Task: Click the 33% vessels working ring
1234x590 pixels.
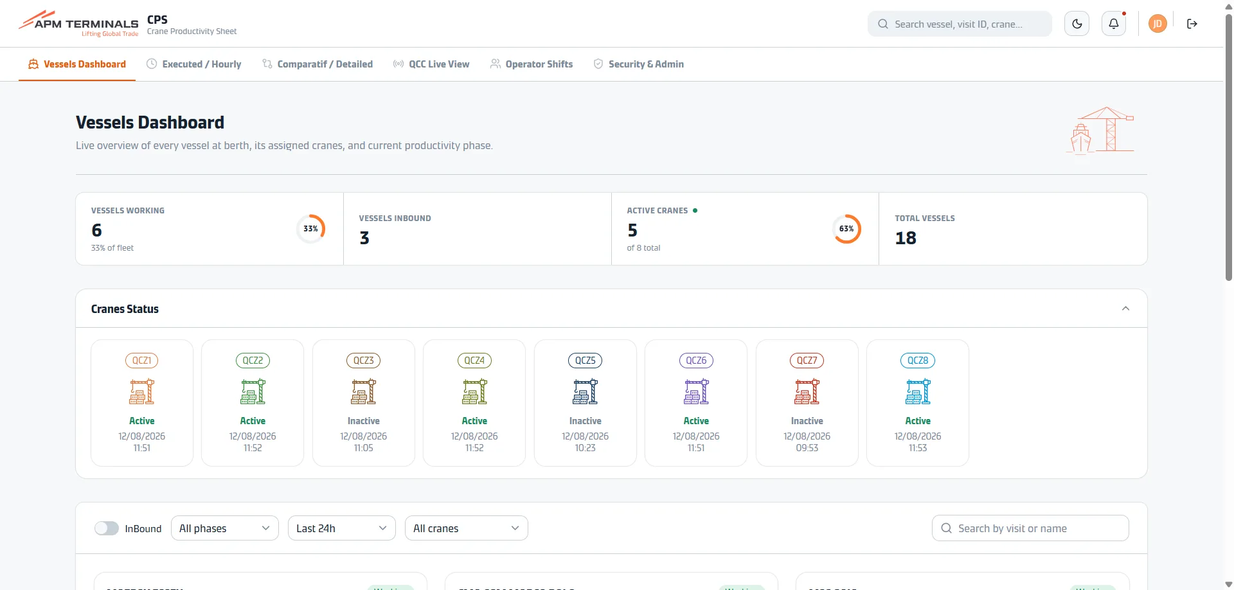Action: (311, 229)
